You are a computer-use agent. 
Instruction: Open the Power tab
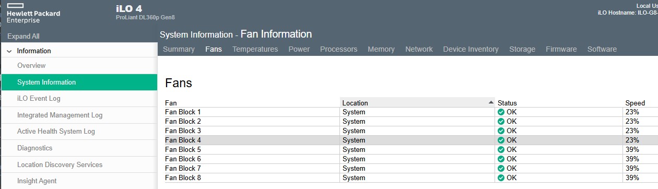point(299,49)
